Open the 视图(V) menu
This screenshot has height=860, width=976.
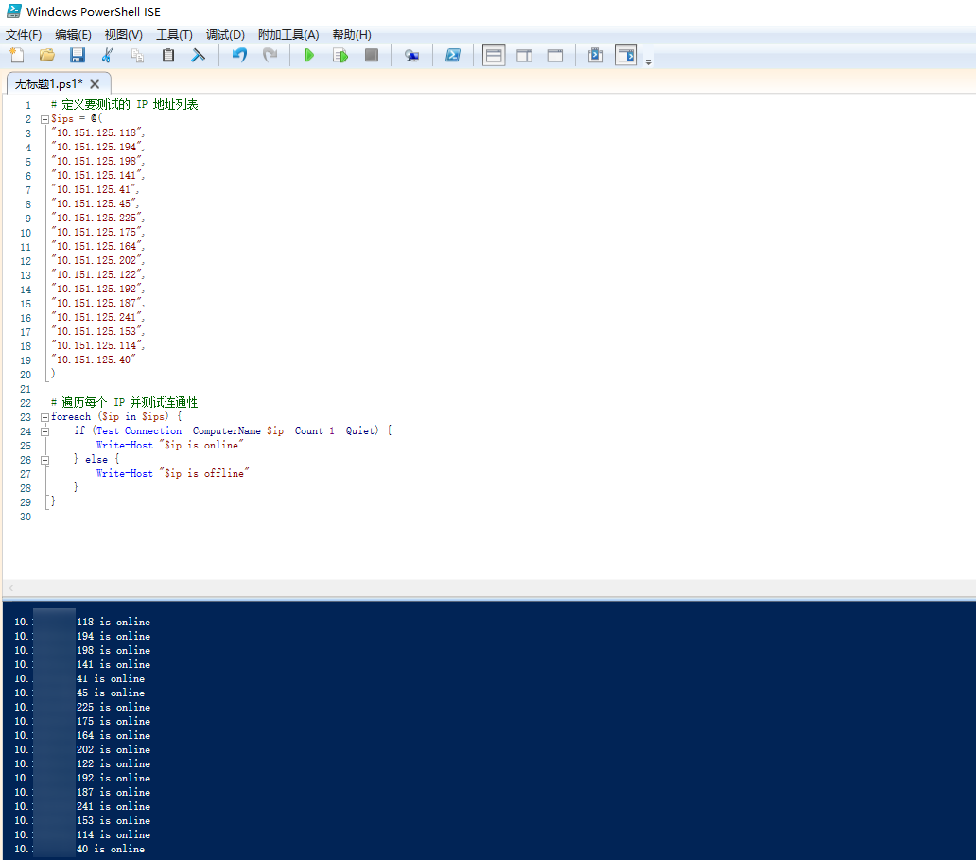click(x=123, y=35)
